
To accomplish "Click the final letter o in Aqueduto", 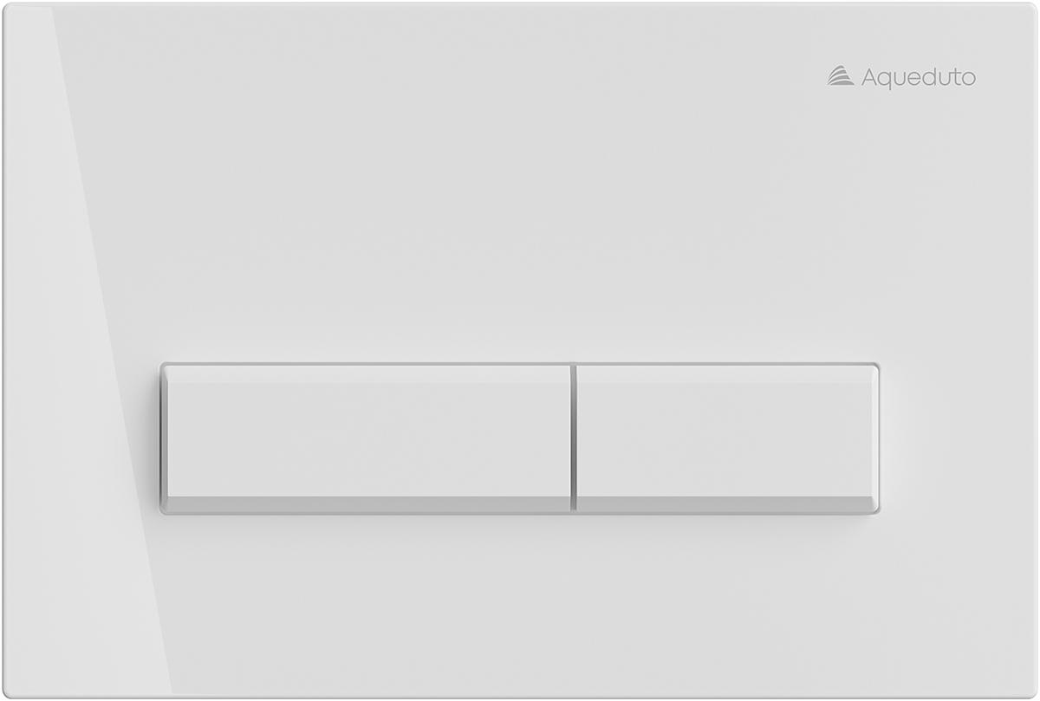I will [968, 79].
